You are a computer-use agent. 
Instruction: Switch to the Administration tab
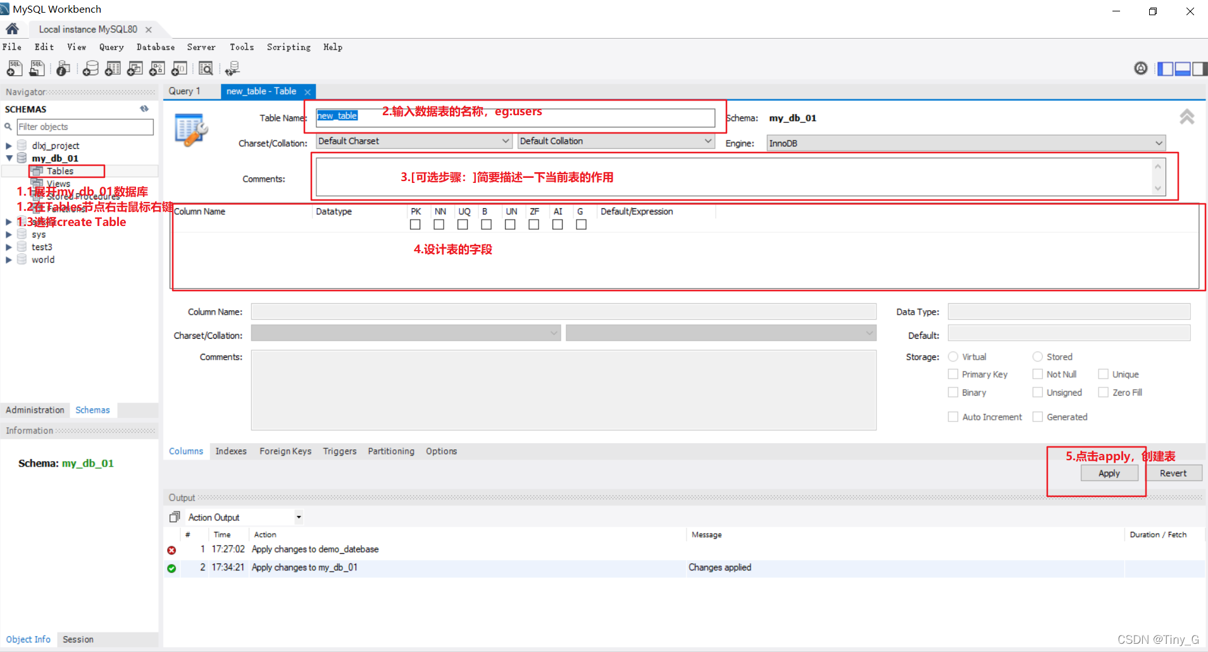click(35, 410)
